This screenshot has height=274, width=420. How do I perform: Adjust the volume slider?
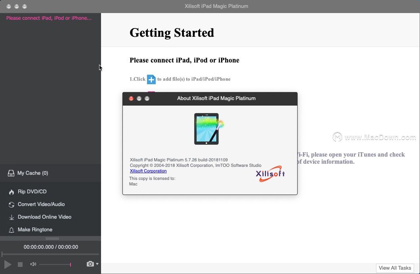[x=55, y=265]
